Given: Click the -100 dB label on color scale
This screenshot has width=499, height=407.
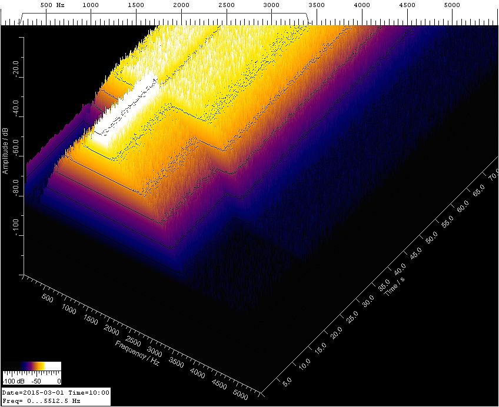Looking at the screenshot, I should [x=13, y=381].
